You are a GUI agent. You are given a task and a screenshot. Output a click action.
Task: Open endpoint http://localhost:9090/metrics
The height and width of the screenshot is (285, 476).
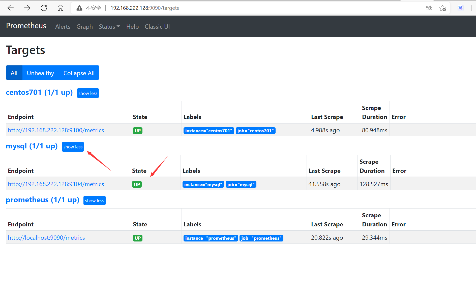(46, 238)
